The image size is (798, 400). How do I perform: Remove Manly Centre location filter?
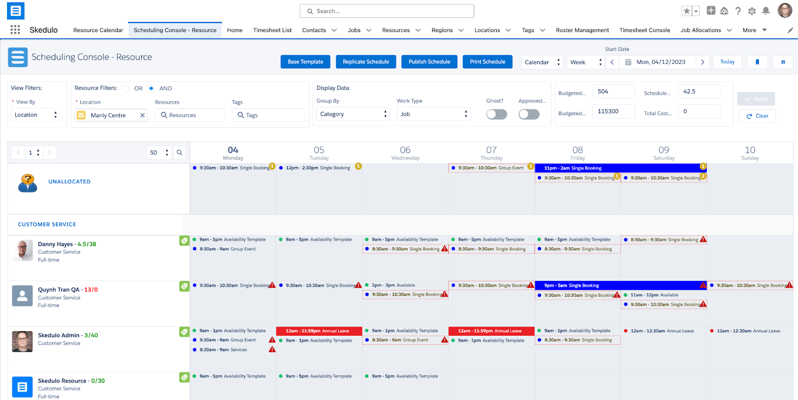[142, 115]
